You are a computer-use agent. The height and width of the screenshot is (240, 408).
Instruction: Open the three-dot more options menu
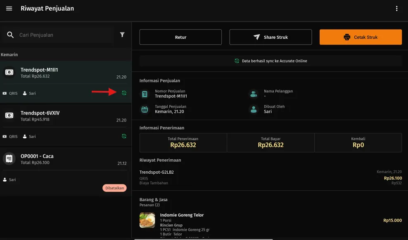[x=396, y=9]
